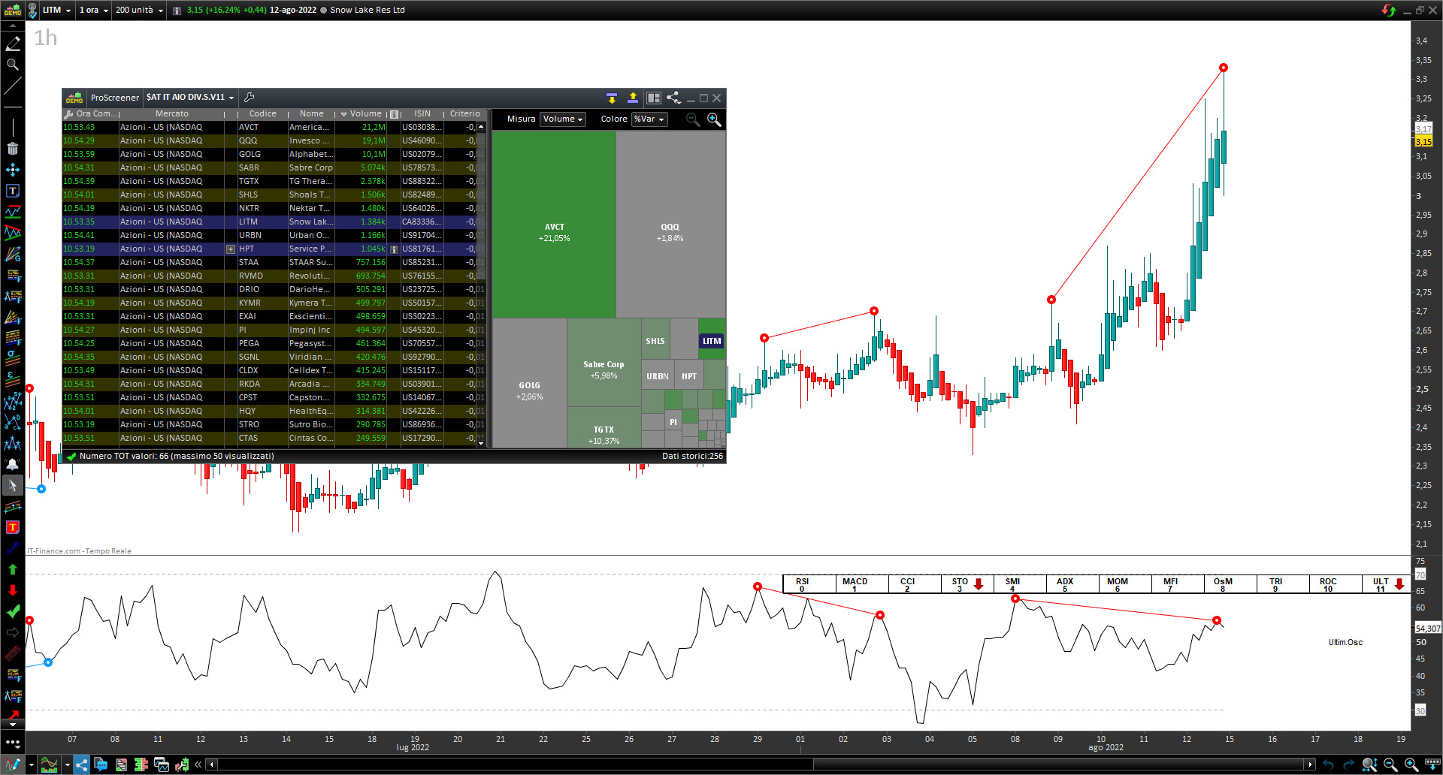Click the ProScreener share icon
Viewport: 1443px width, 775px height.
673,98
